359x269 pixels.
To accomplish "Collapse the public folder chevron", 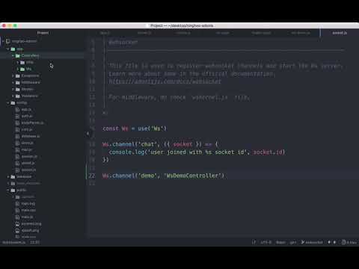I will click(x=8, y=190).
